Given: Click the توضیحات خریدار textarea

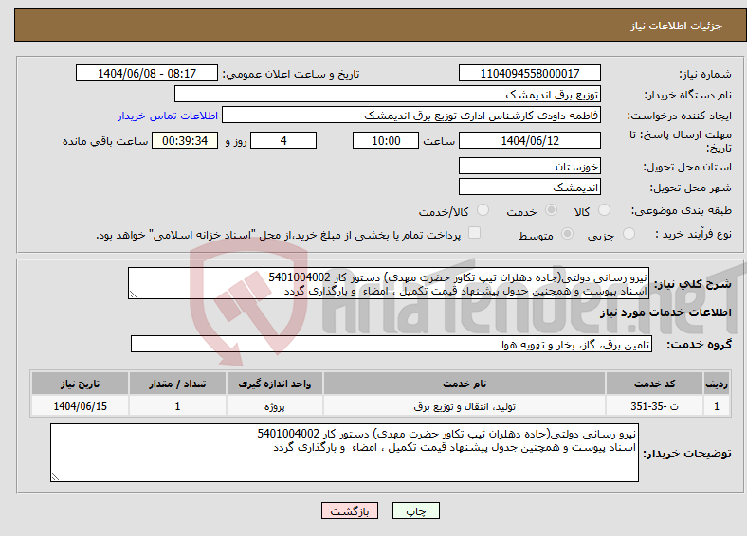Looking at the screenshot, I should (344, 453).
